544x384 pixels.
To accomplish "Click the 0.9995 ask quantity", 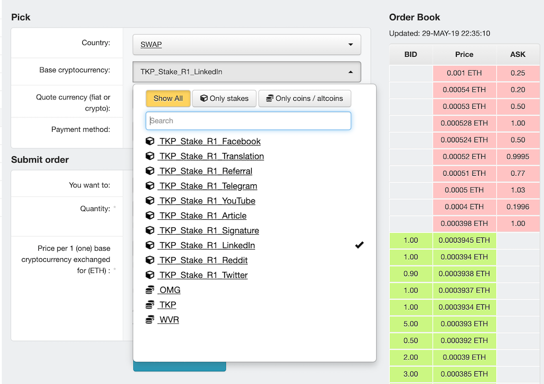I will pos(517,157).
